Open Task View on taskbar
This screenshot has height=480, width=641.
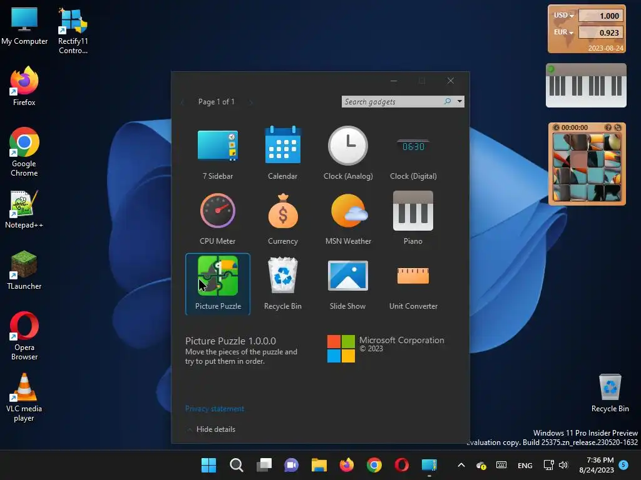click(264, 465)
